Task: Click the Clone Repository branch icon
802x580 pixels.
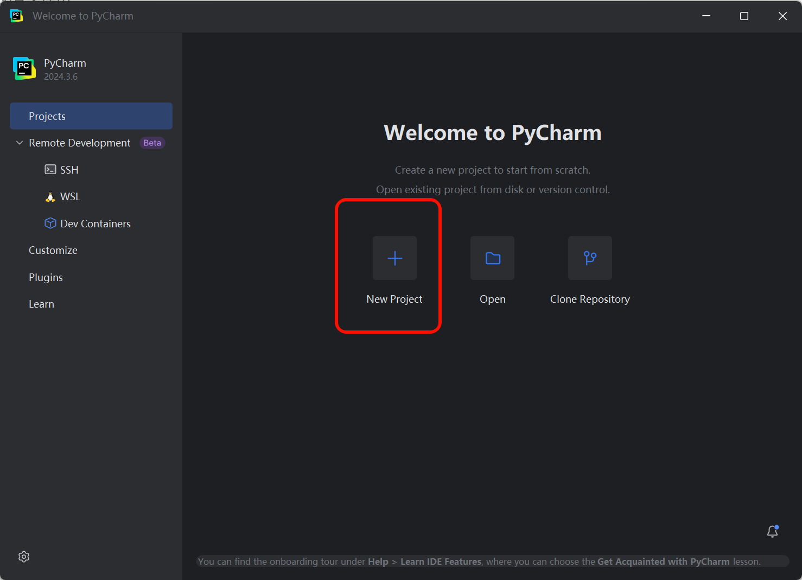Action: point(590,258)
